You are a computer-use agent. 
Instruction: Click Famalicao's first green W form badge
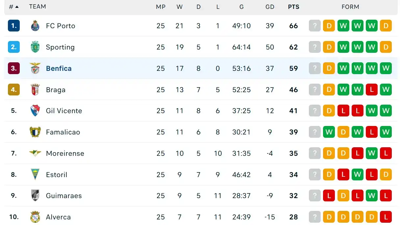(x=329, y=132)
